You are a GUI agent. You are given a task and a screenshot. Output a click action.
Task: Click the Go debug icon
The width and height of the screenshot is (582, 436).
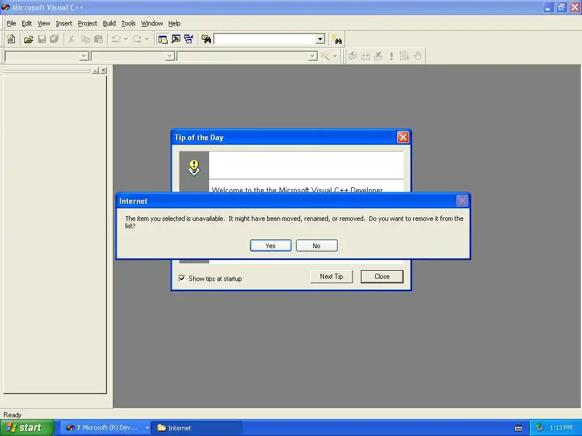click(404, 56)
